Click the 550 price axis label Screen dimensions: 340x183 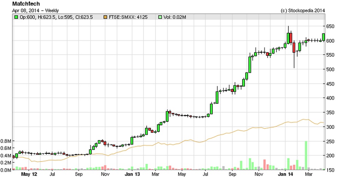coord(330,55)
